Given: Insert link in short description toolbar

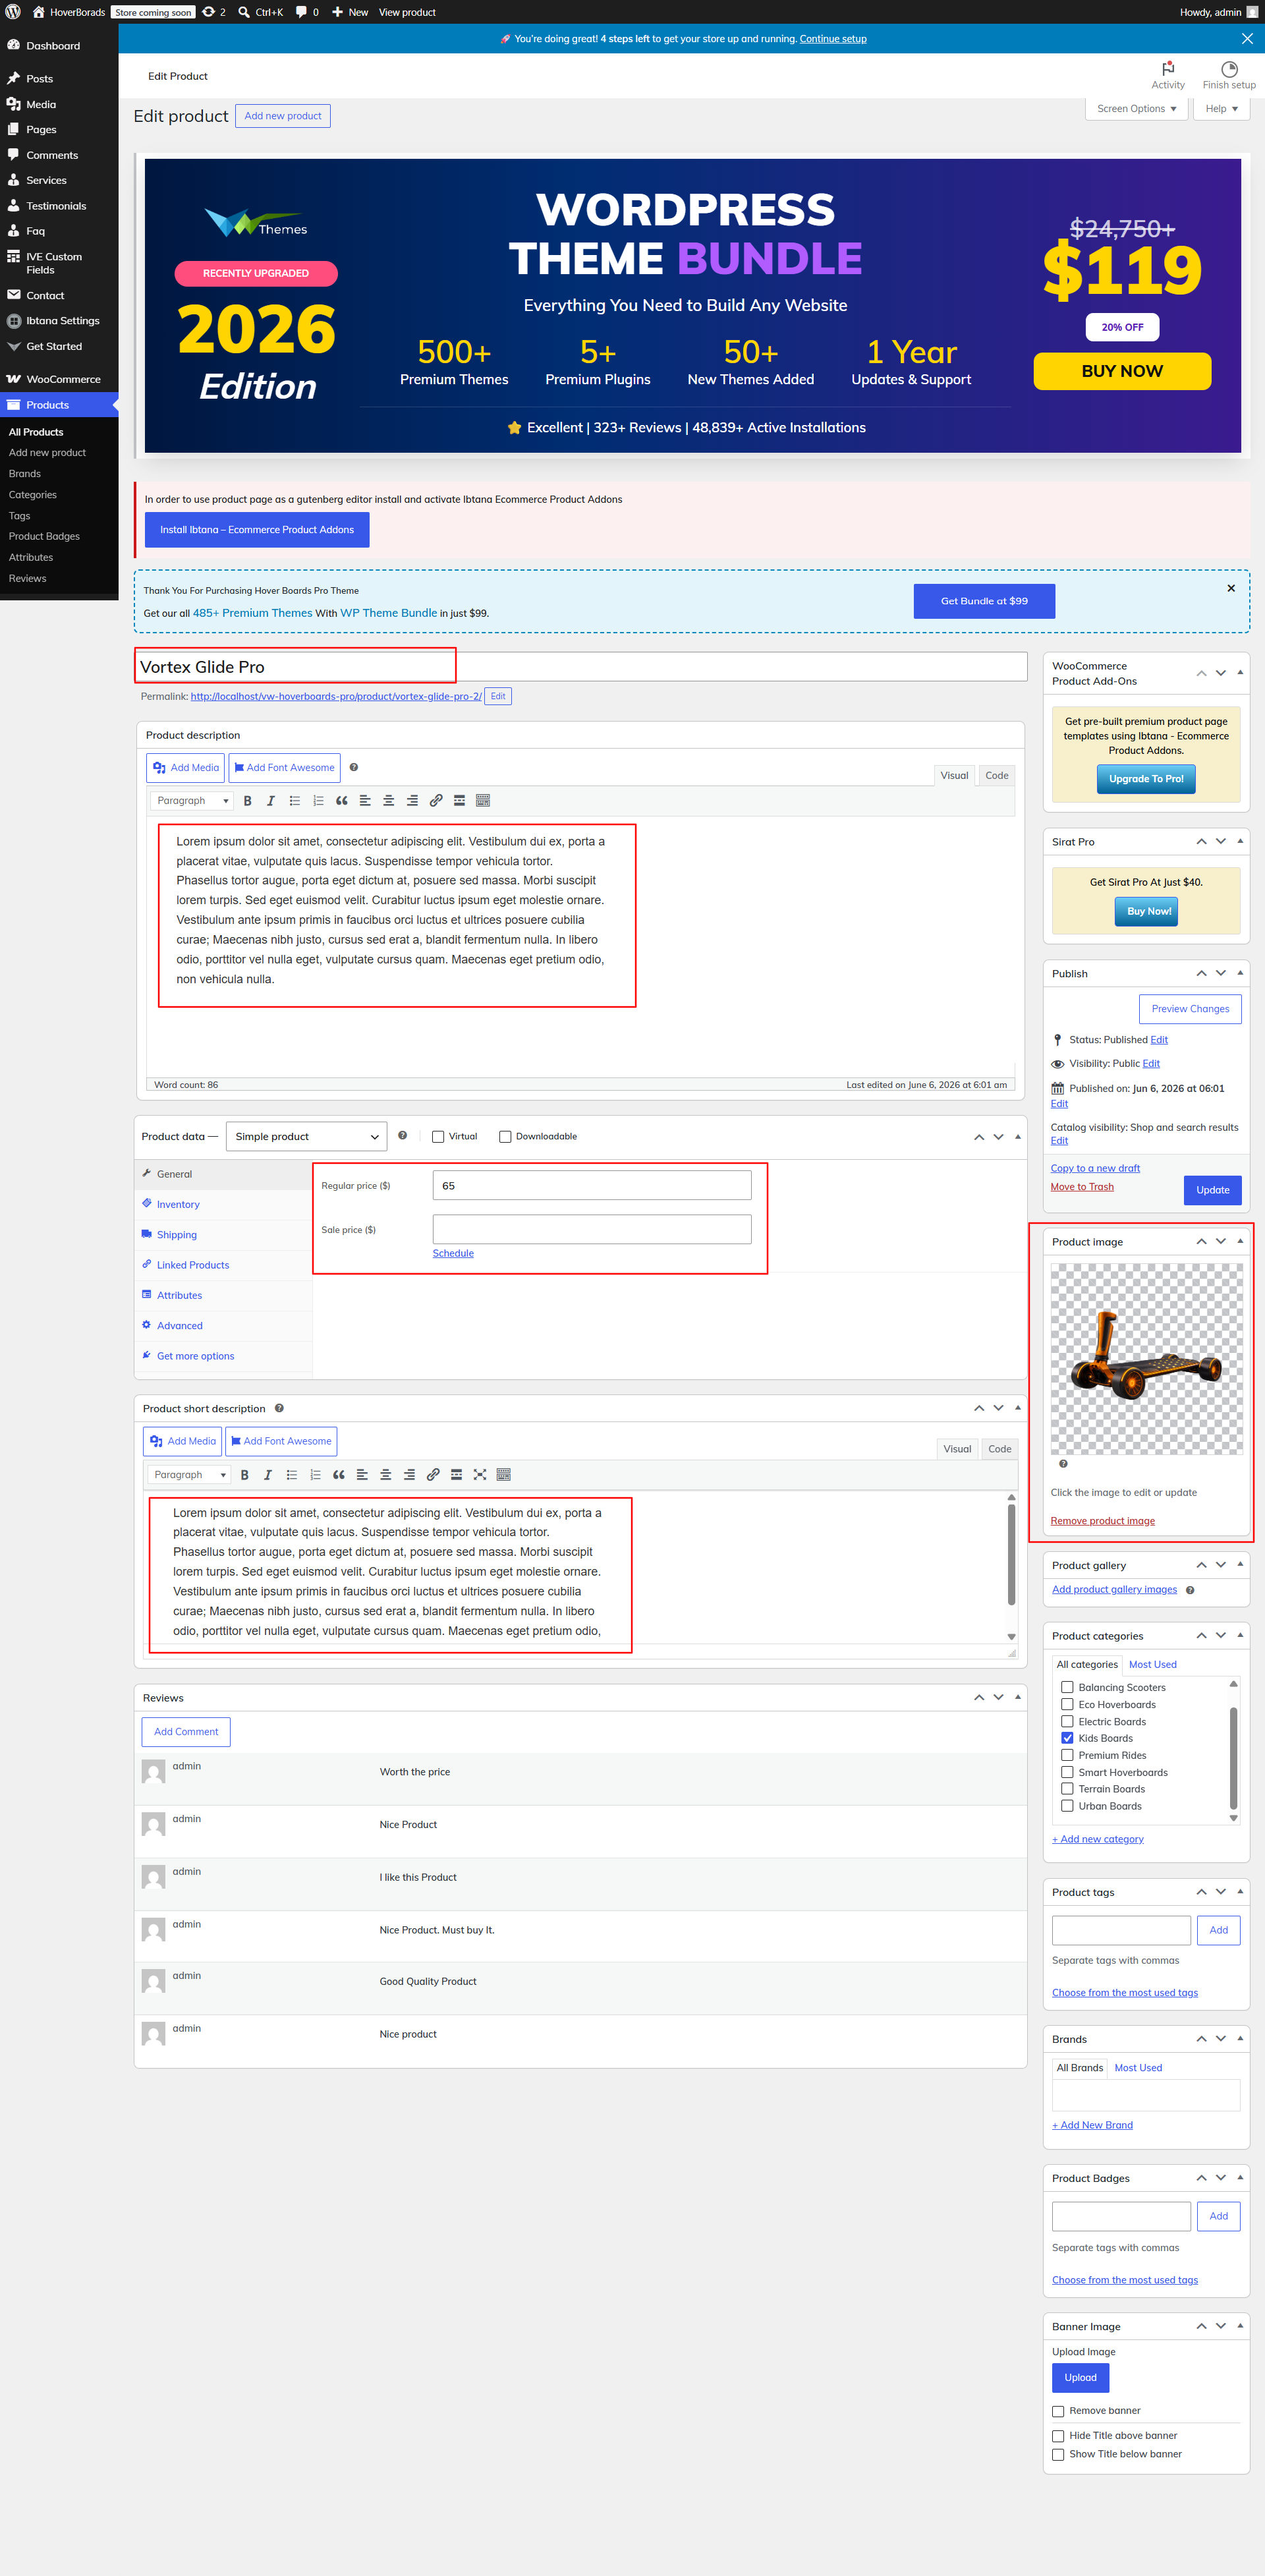Looking at the screenshot, I should tap(433, 1475).
